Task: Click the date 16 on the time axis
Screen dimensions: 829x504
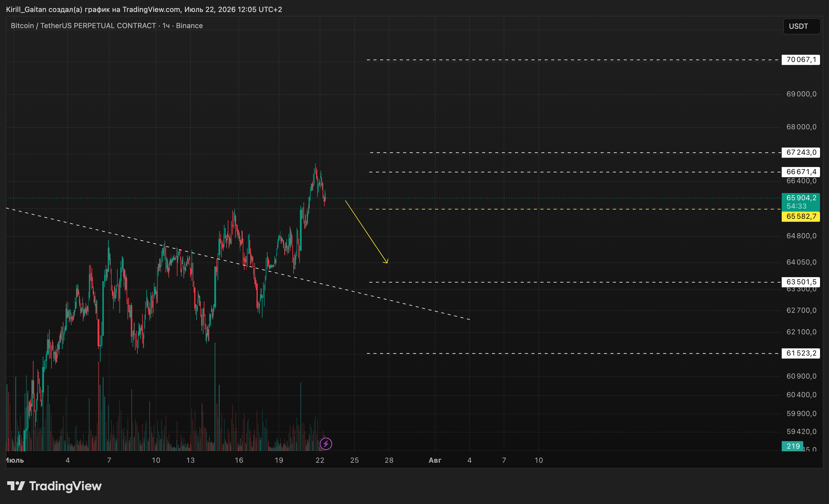Action: tap(239, 460)
